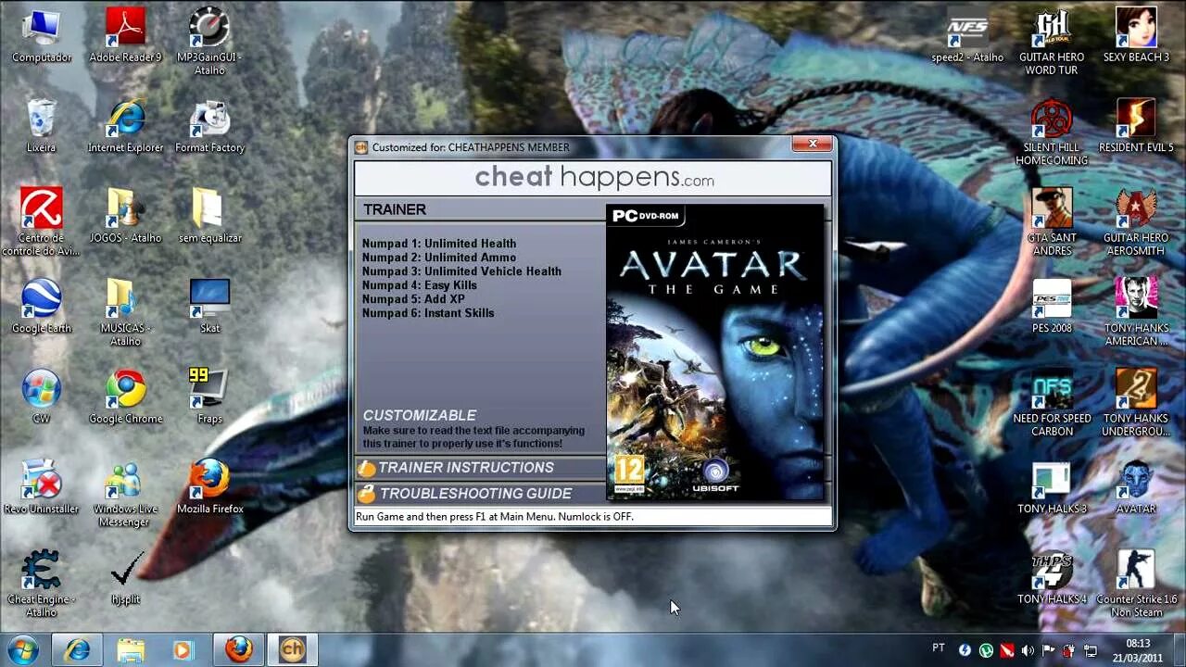Viewport: 1186px width, 667px height.
Task: Click the cheathappens.com banner logo
Action: 594,177
